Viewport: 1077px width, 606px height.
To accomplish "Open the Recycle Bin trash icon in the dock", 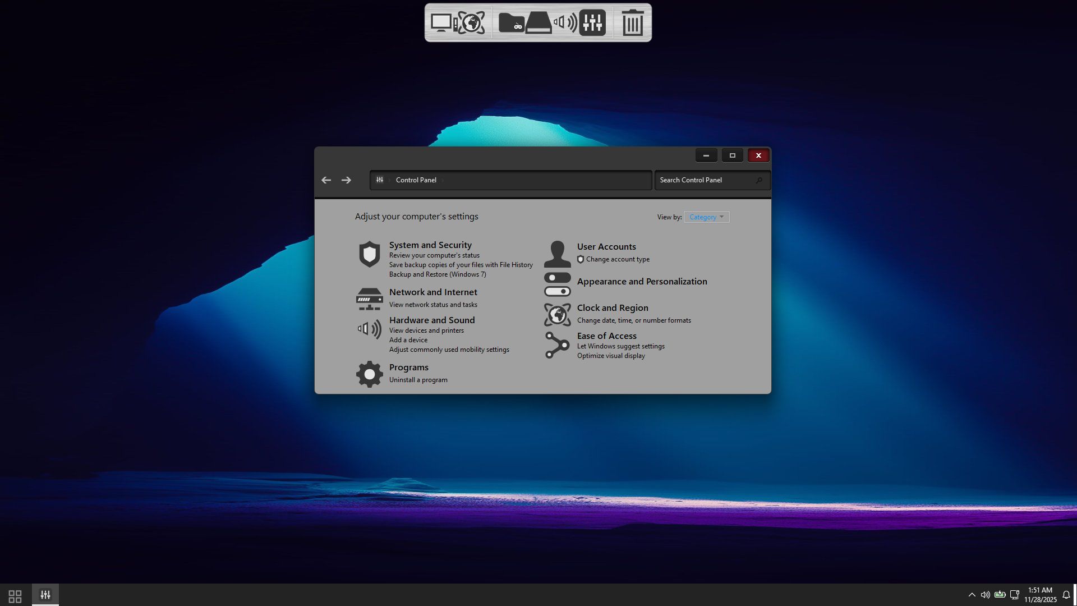I will click(632, 23).
